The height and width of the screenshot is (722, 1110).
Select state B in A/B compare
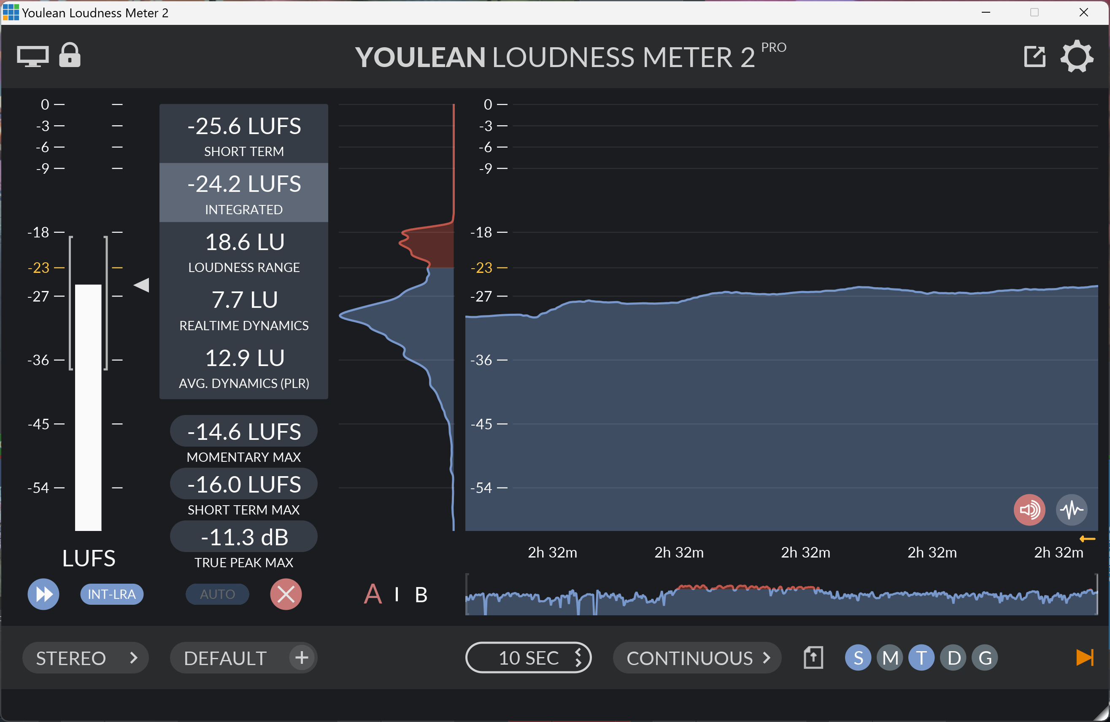(x=421, y=594)
